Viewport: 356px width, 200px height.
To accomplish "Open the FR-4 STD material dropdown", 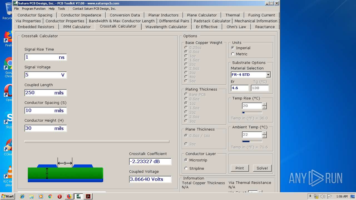I will click(268, 75).
